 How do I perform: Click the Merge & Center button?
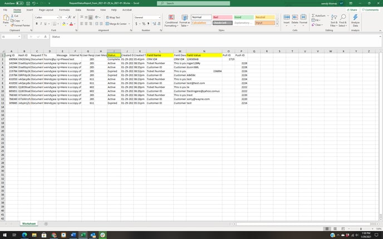pyautogui.click(x=117, y=24)
